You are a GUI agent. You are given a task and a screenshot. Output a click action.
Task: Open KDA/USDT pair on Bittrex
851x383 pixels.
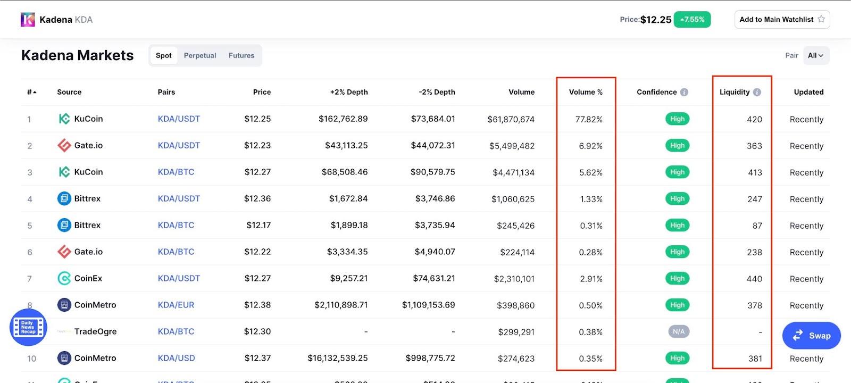click(179, 198)
